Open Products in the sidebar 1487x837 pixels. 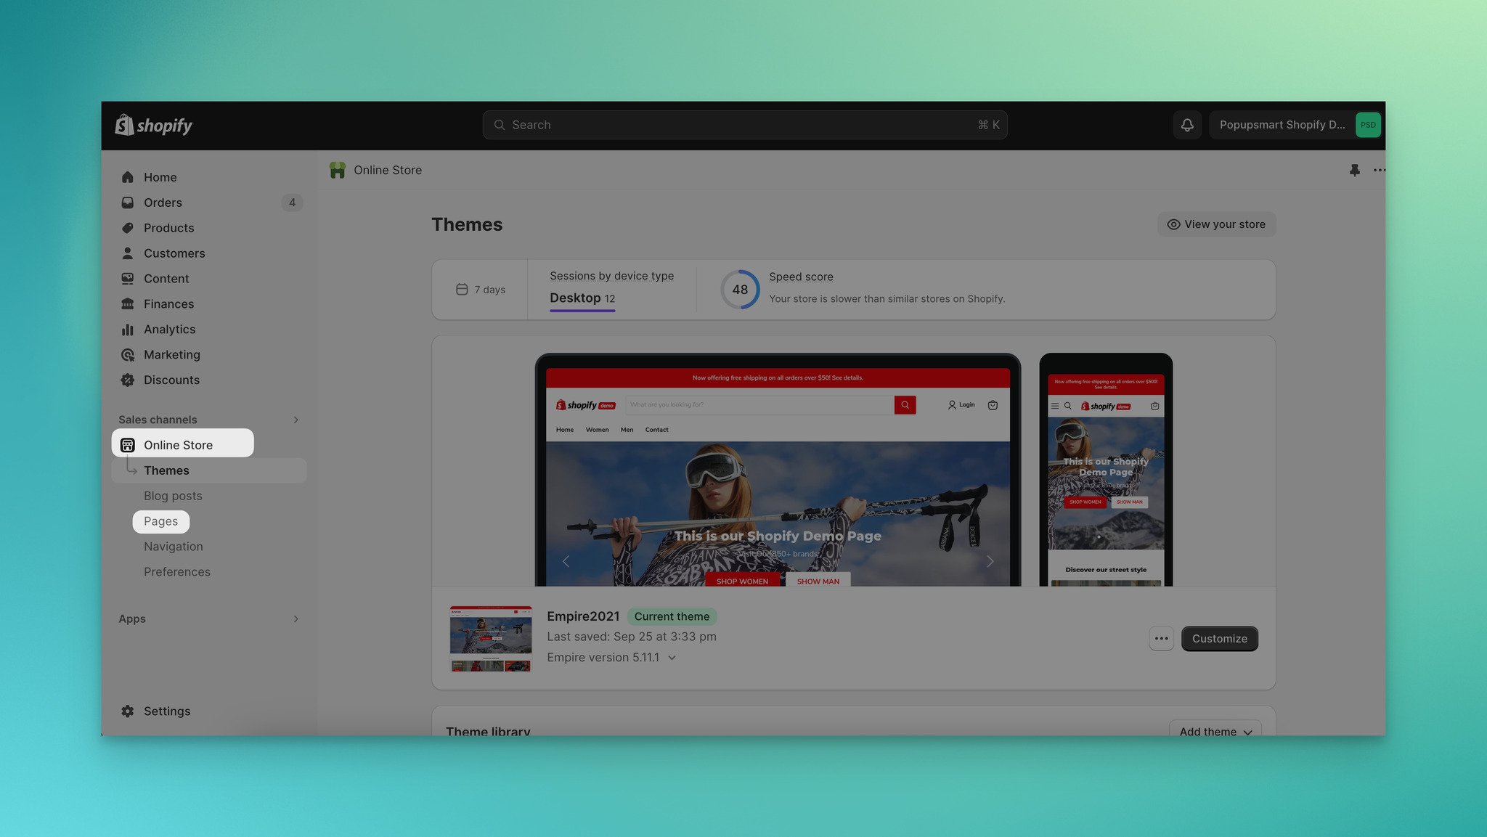[169, 228]
